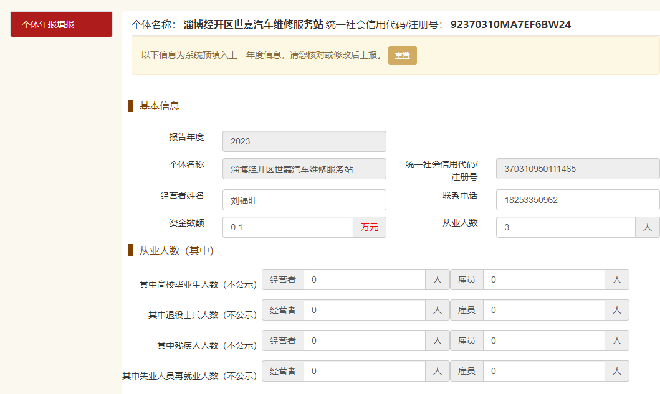Edit 经营者 count for 失业人员再就业人数
The width and height of the screenshot is (660, 394).
click(365, 372)
